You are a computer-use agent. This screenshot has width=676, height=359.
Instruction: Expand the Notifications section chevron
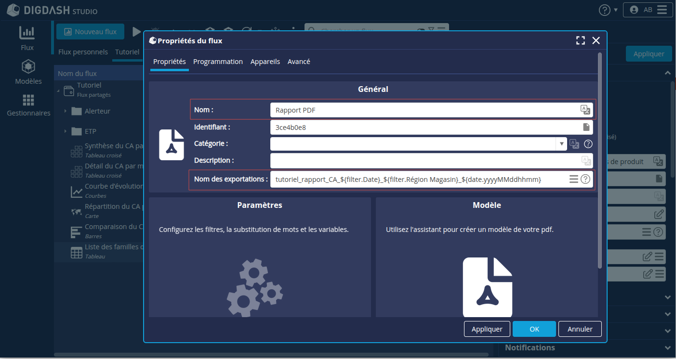[x=667, y=347]
